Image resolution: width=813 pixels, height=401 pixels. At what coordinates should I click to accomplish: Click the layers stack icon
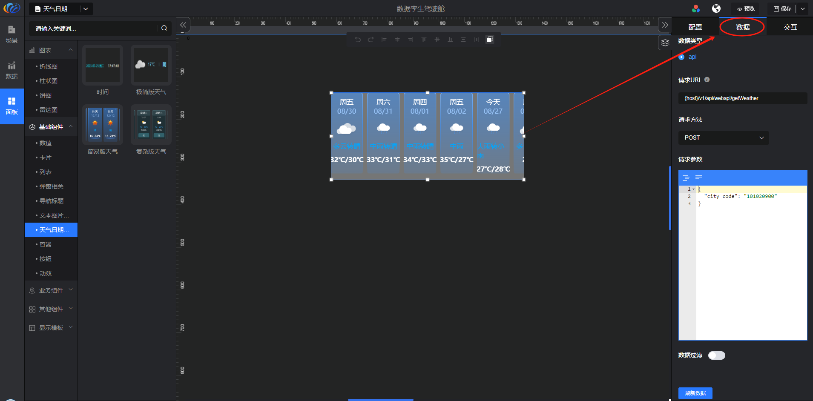[665, 43]
